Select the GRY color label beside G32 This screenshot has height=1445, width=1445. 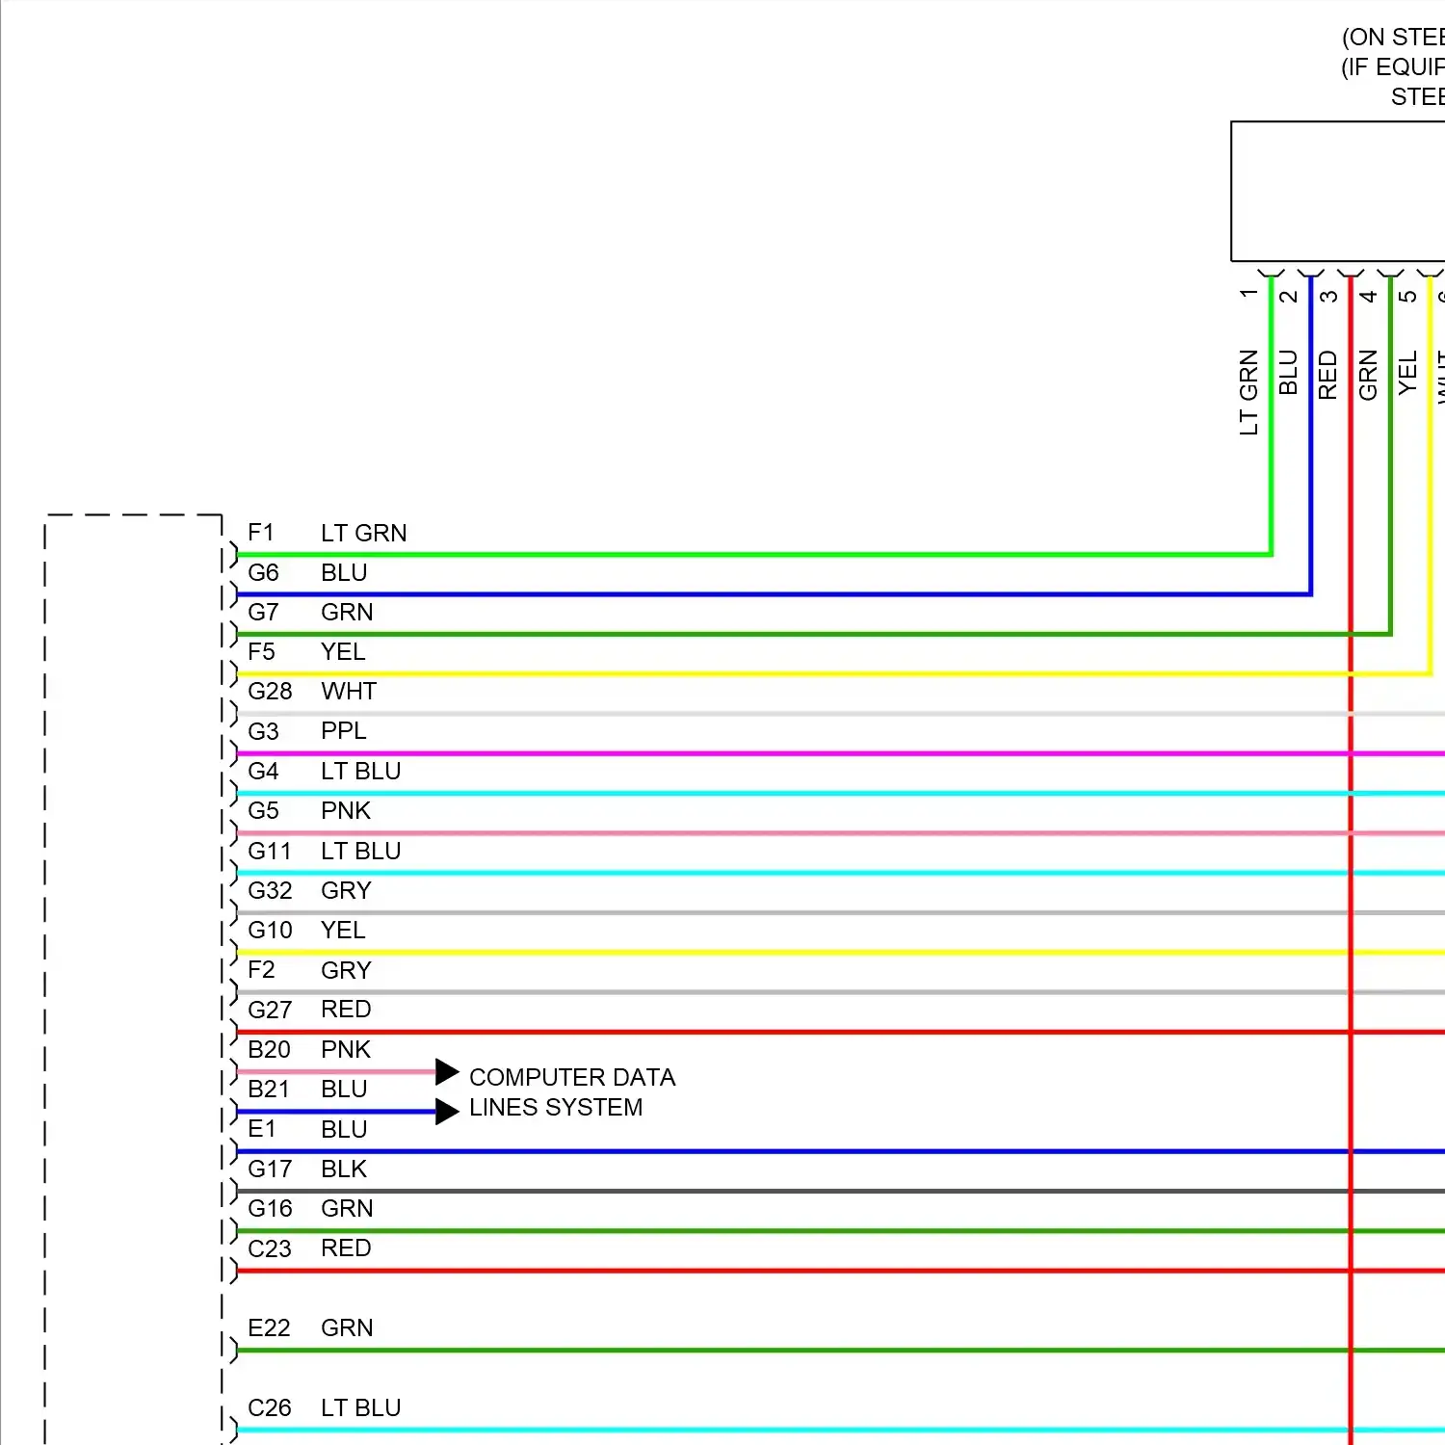346,890
